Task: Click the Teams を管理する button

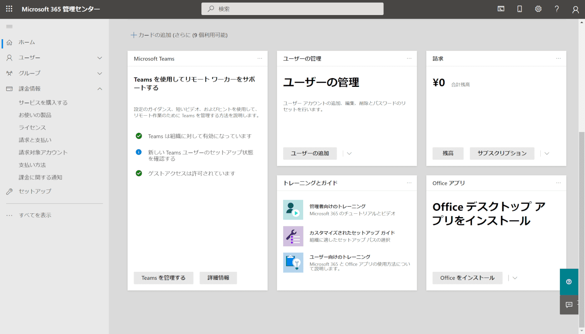Action: point(164,278)
